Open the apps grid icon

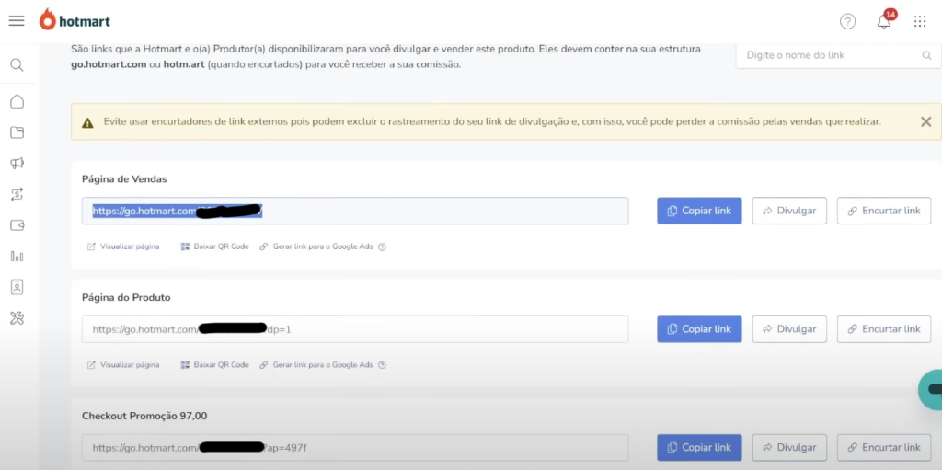click(x=920, y=22)
